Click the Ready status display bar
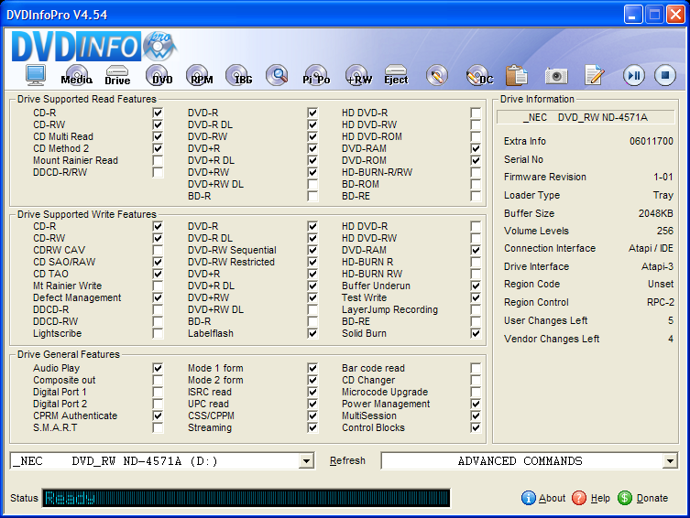 [246, 498]
